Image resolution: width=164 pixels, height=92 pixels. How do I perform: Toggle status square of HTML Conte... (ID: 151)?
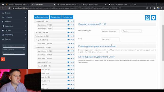(68, 28)
